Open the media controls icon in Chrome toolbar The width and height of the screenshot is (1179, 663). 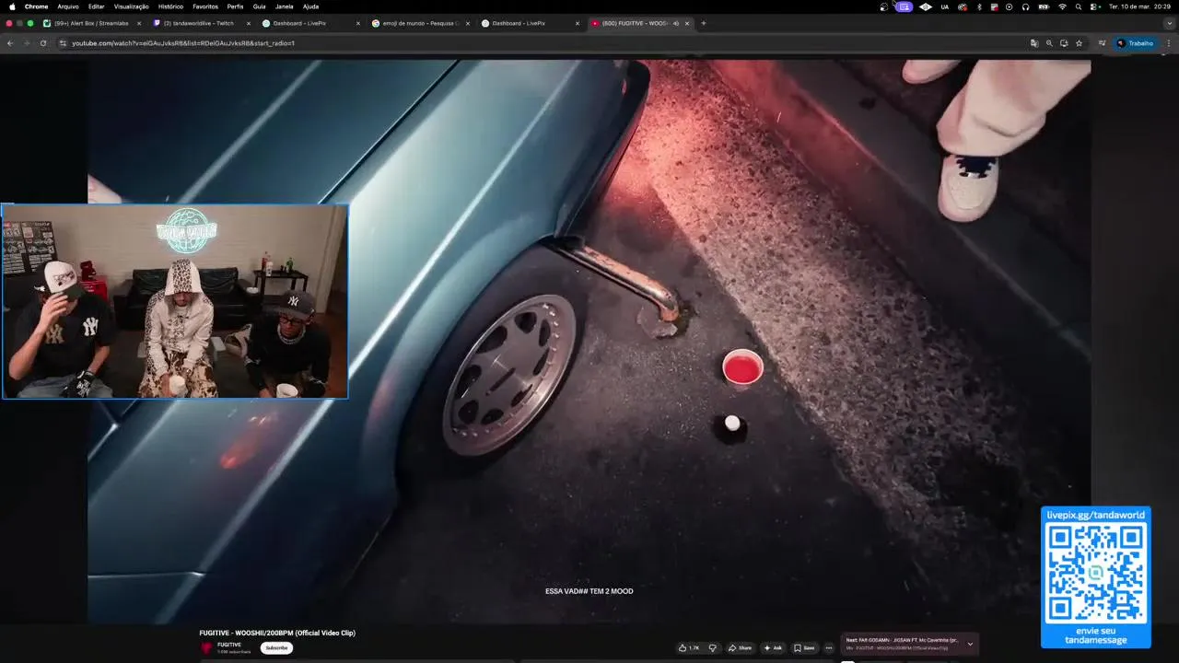tap(1102, 43)
